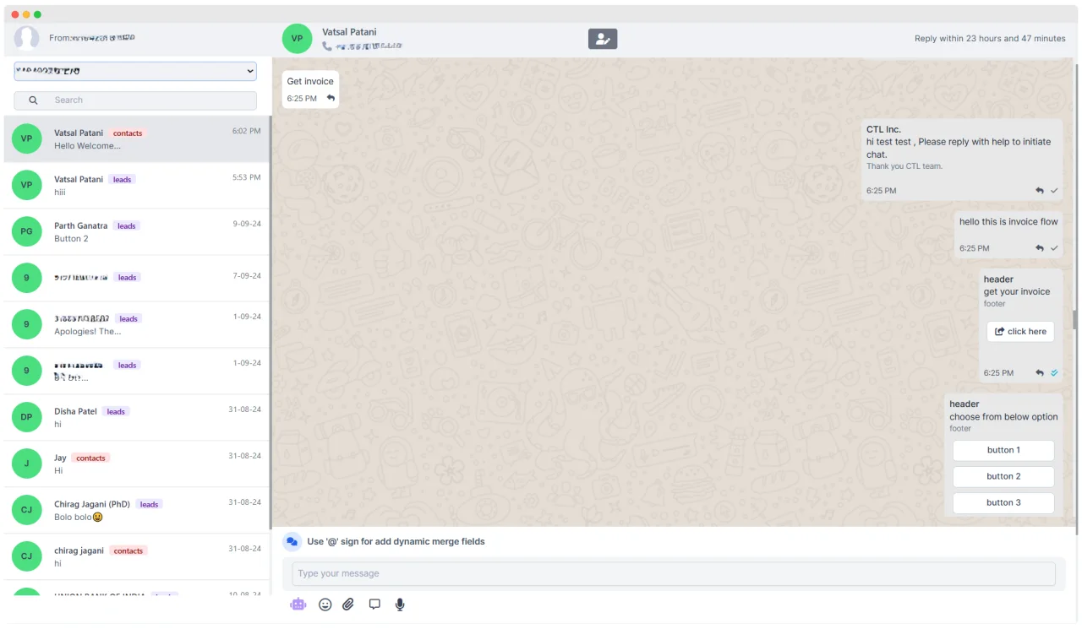The height and width of the screenshot is (629, 1082).
Task: Open Chirag Jagani (PhD) conversation
Action: click(x=136, y=511)
